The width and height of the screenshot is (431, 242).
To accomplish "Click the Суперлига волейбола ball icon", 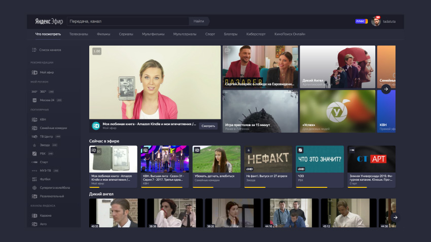I will pos(34,188).
